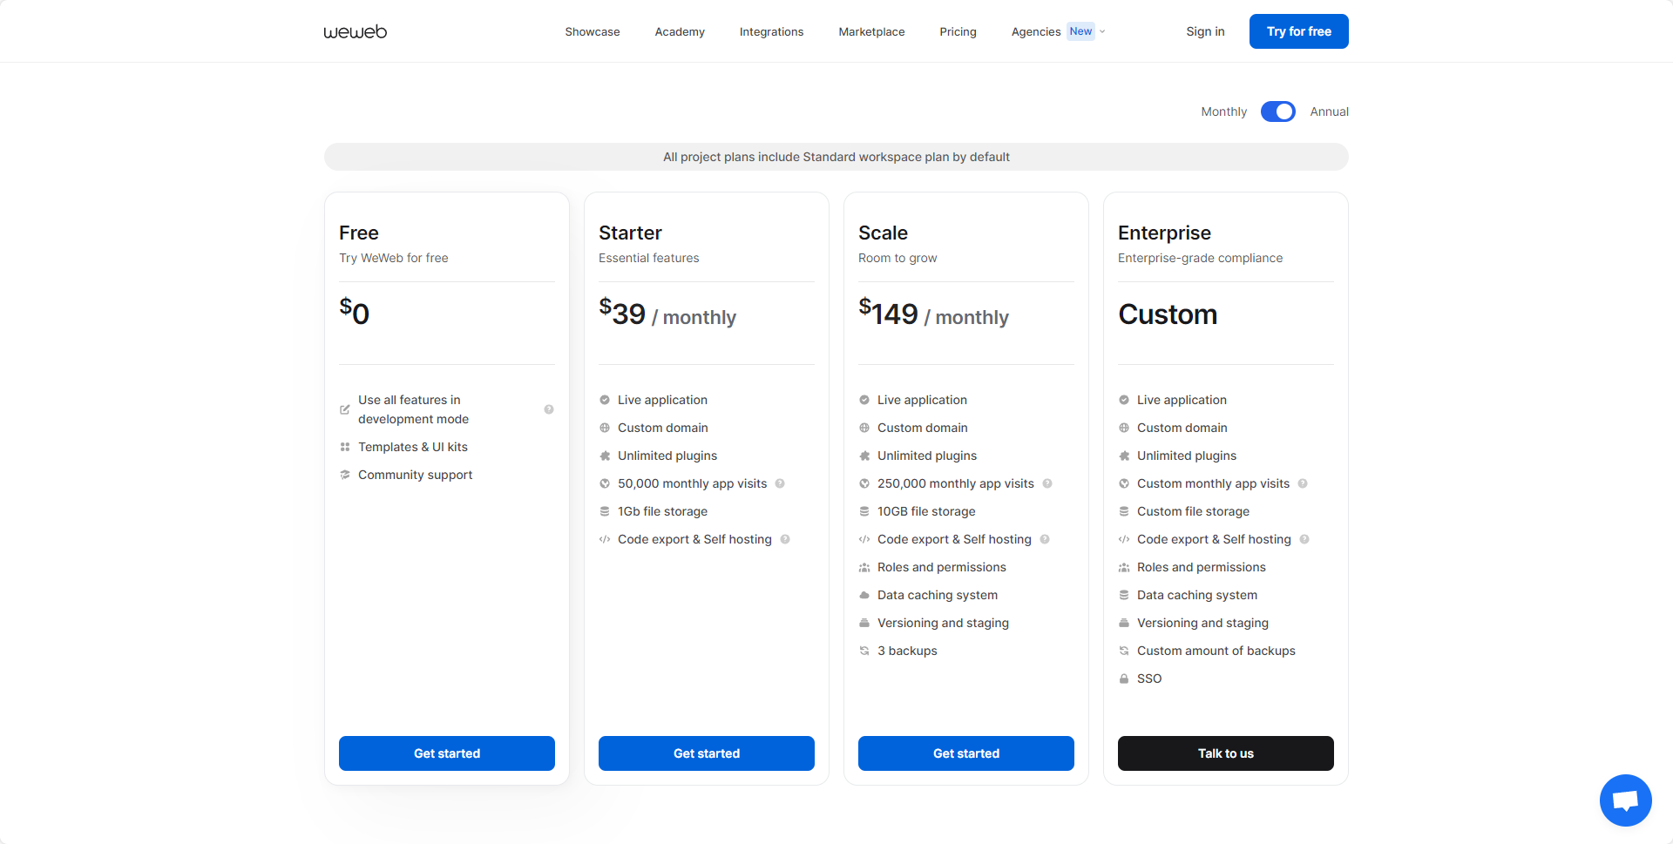The width and height of the screenshot is (1673, 844).
Task: Open the chat support bubble icon
Action: (1626, 800)
